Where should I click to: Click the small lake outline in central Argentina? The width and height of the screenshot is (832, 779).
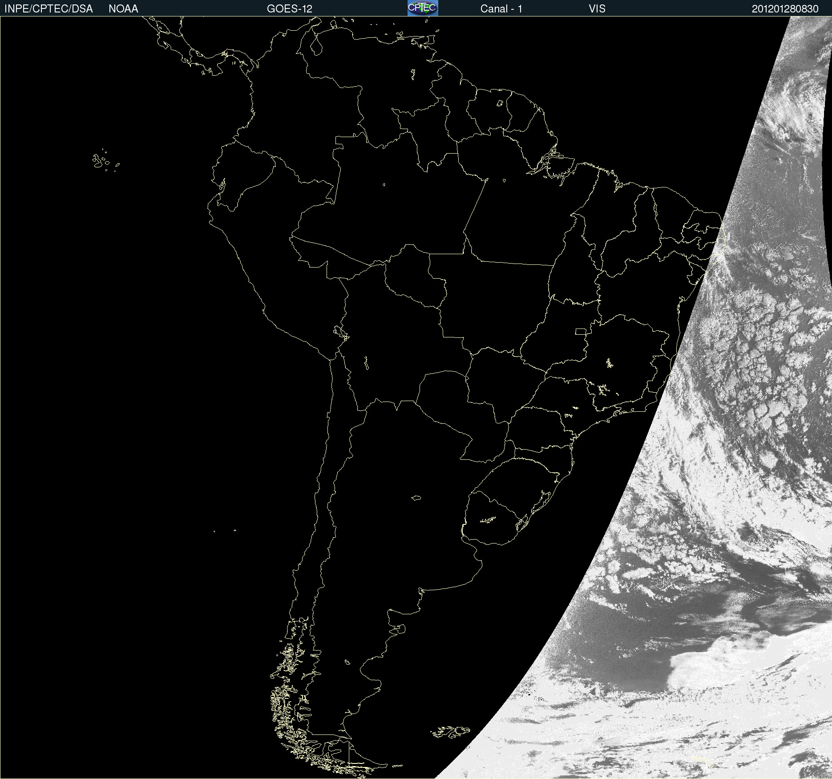416,498
